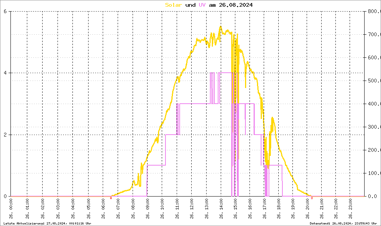Click the time label "26. 00:00"

(x=11, y=208)
